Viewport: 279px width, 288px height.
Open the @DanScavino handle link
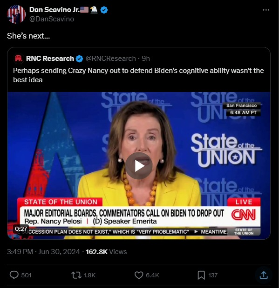[52, 19]
